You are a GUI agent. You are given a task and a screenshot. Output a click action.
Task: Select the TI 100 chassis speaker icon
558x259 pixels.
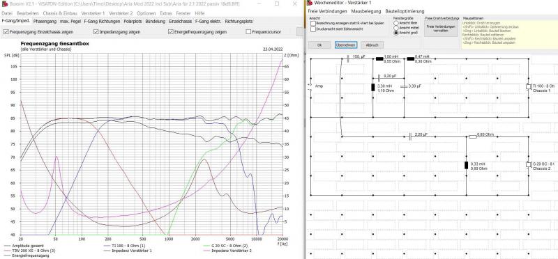(529, 87)
